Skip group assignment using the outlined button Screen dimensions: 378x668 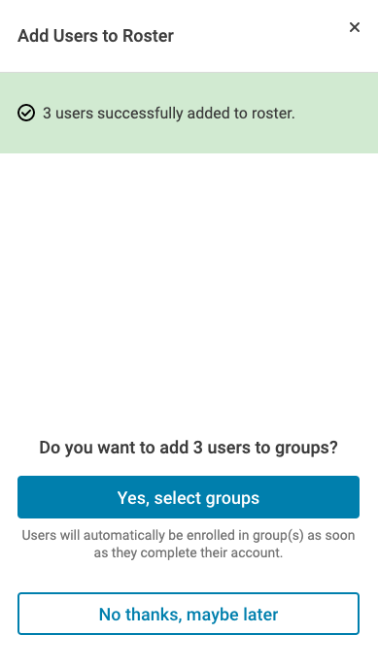[x=189, y=614]
